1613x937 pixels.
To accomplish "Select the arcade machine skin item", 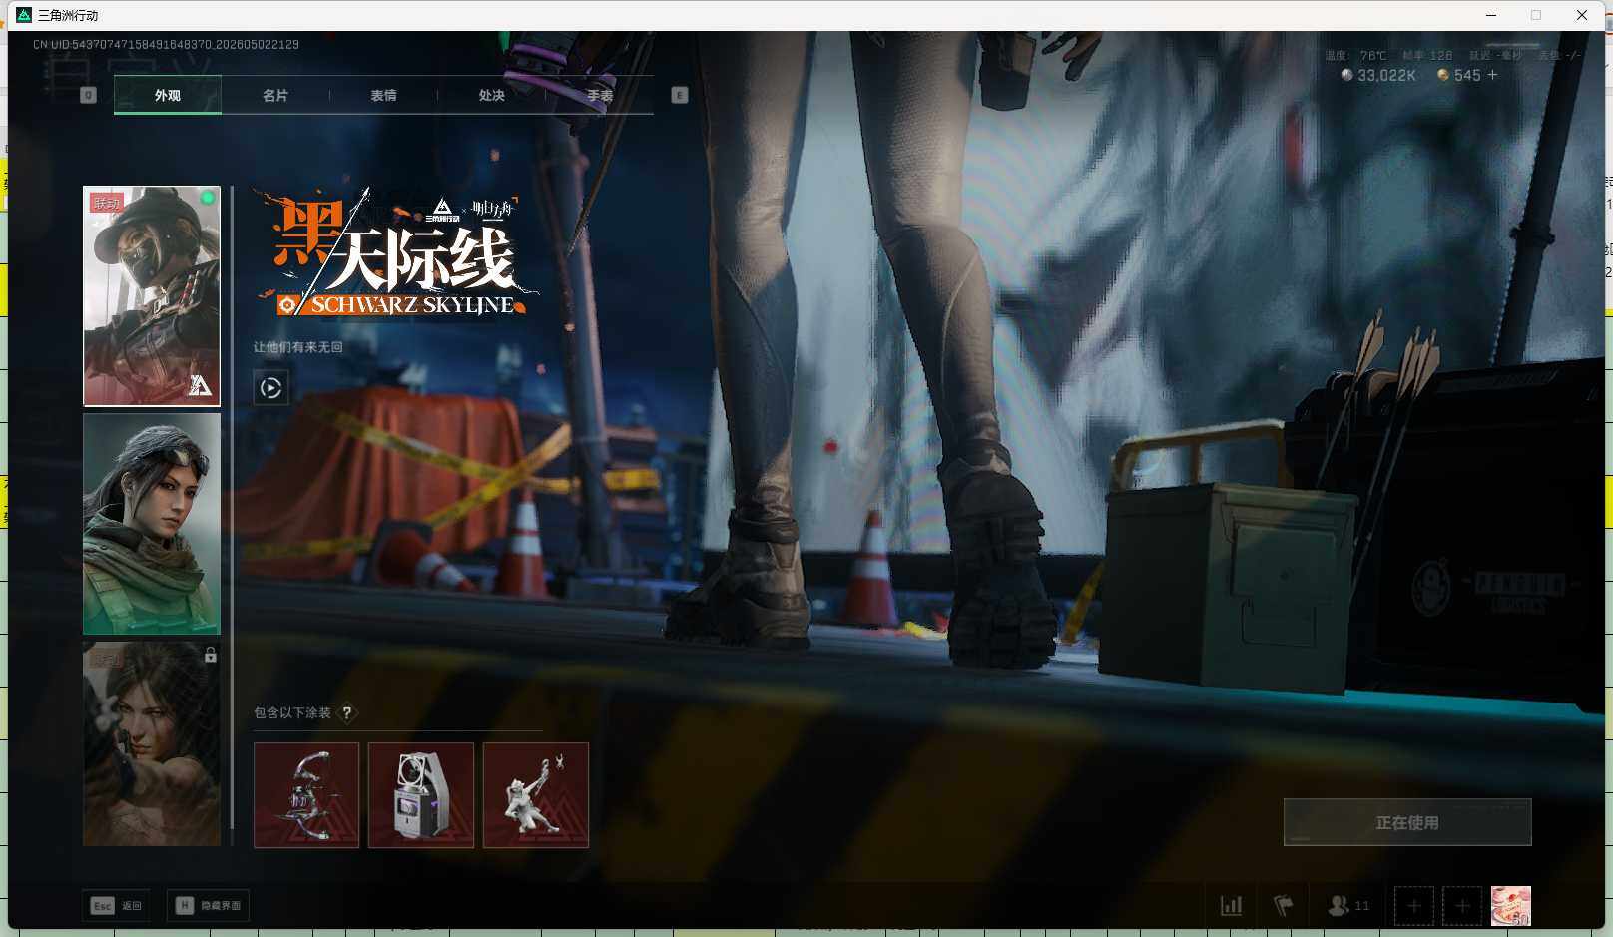I will [421, 795].
